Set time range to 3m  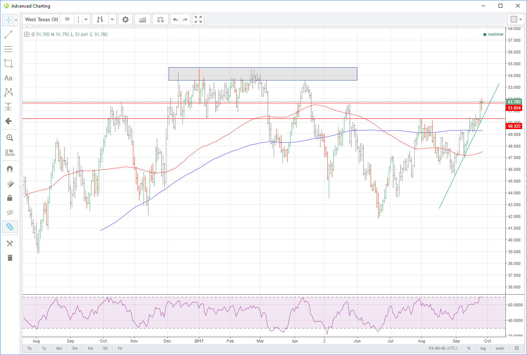tap(75, 348)
